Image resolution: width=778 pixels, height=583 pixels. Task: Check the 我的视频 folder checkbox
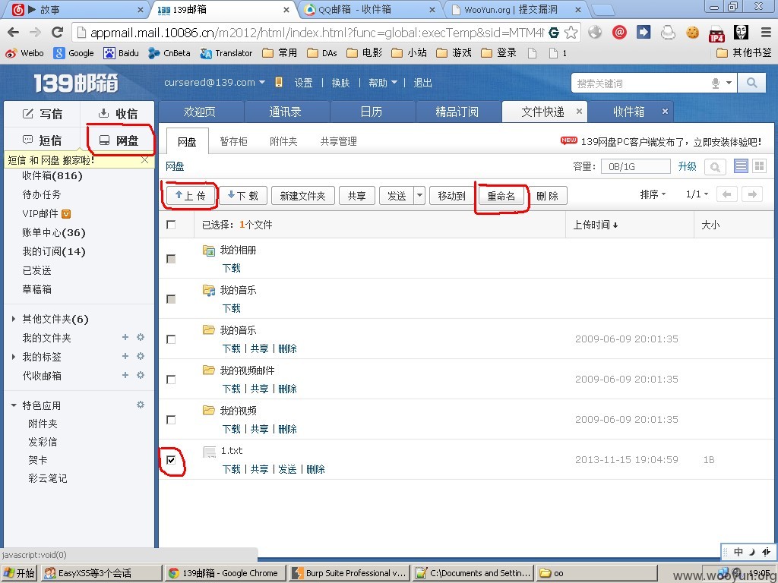171,420
